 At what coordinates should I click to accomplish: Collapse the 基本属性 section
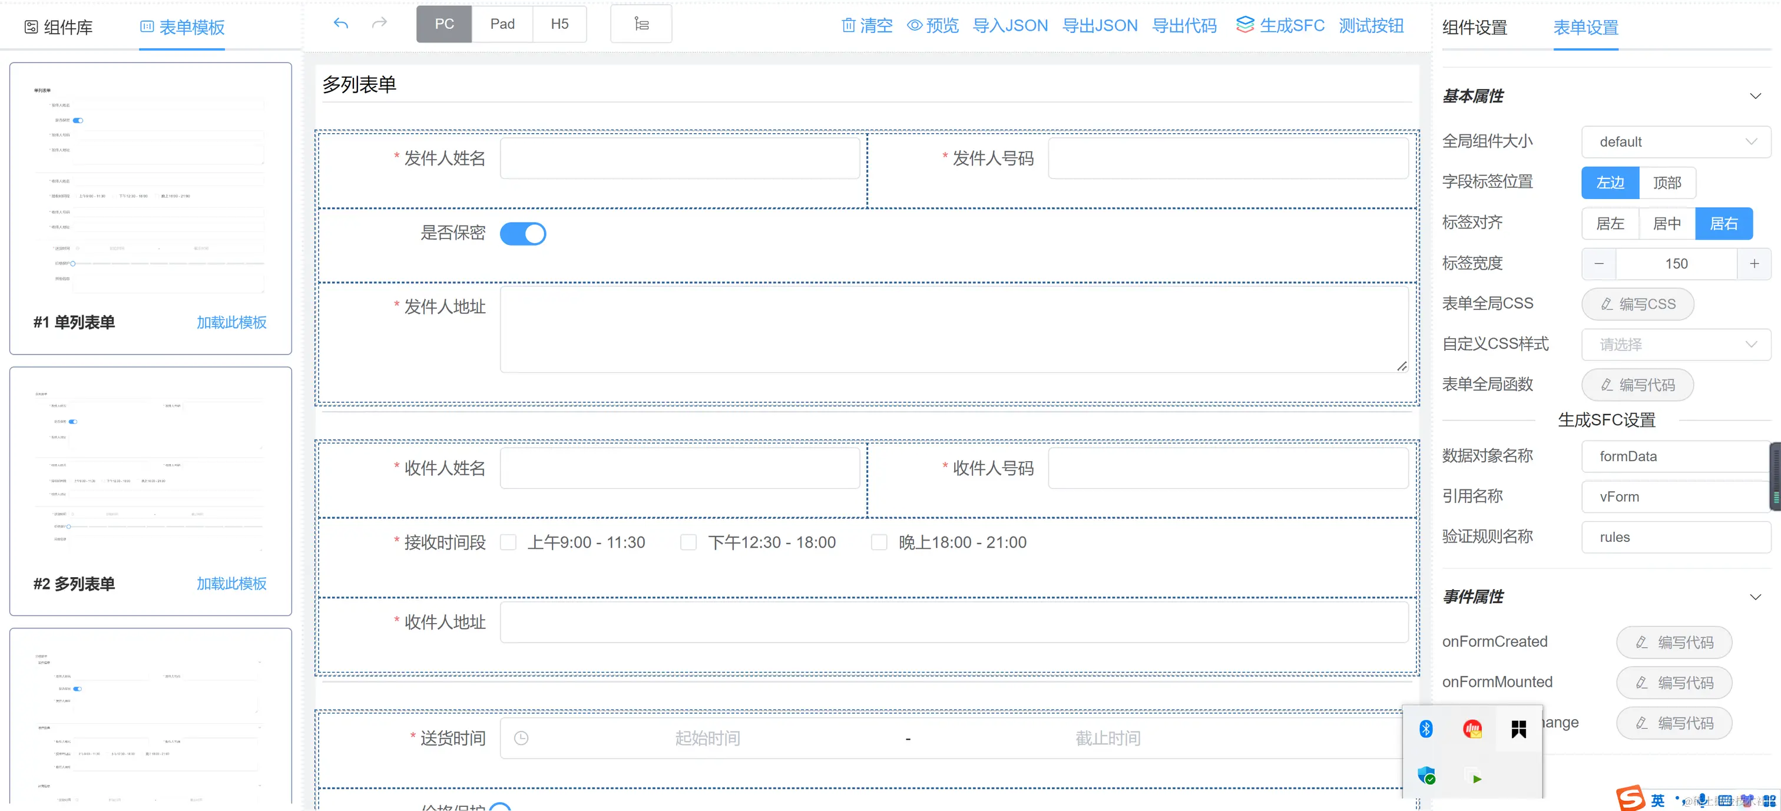[1754, 96]
